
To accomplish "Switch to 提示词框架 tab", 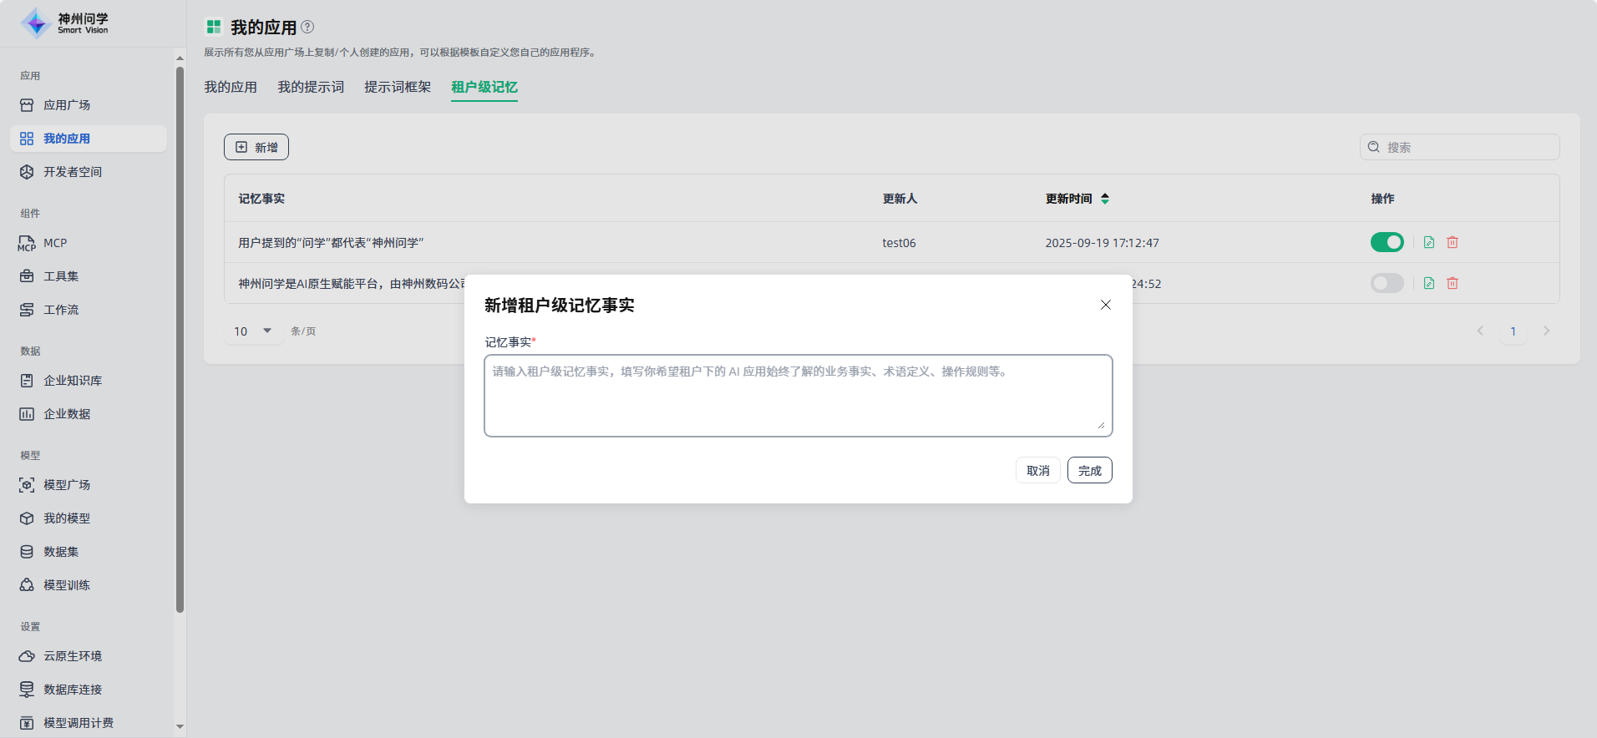I will pos(398,87).
